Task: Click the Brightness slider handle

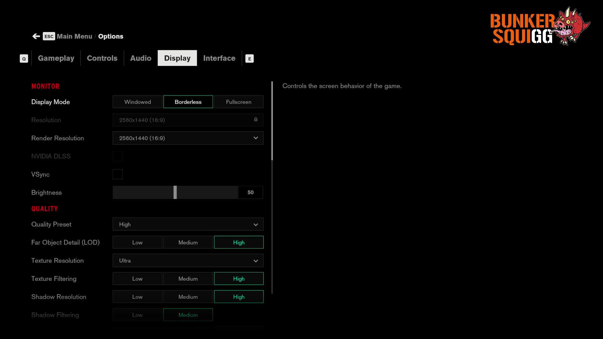Action: tap(175, 192)
